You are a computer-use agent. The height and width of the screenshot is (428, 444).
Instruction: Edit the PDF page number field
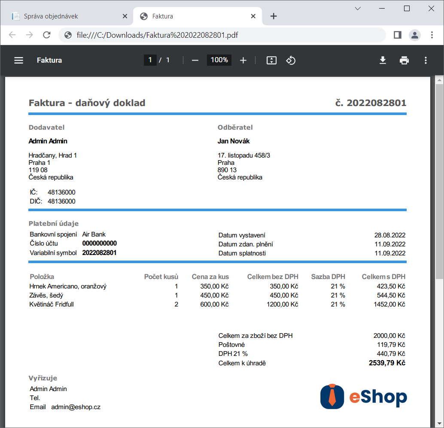[x=150, y=60]
